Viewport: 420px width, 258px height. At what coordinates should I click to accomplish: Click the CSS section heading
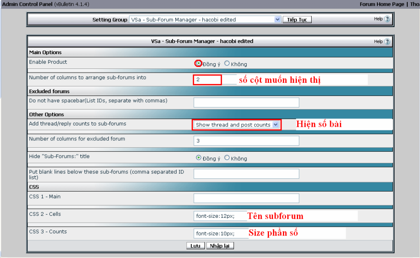[x=34, y=187]
